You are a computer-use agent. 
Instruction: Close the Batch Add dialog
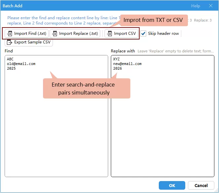tap(211, 6)
